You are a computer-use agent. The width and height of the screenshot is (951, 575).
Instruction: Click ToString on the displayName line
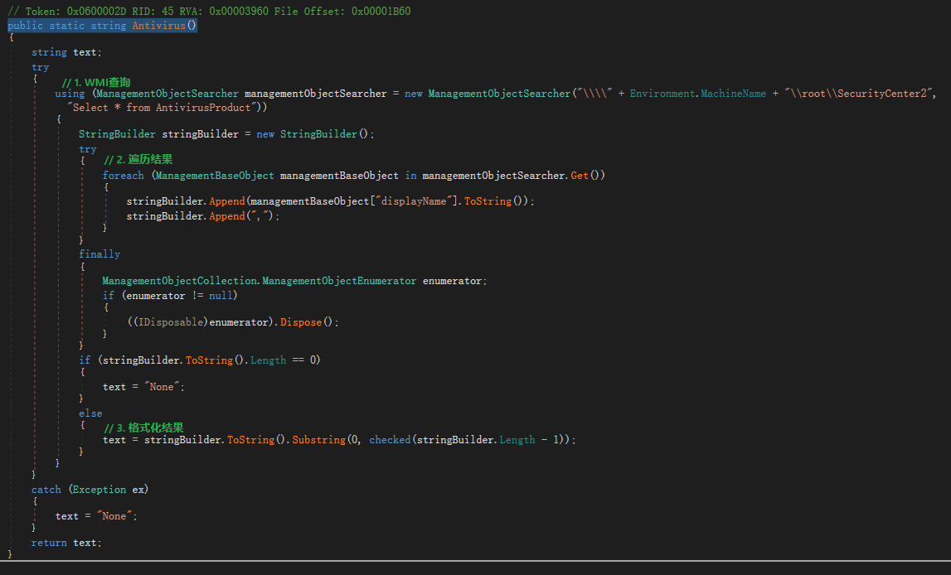point(488,201)
